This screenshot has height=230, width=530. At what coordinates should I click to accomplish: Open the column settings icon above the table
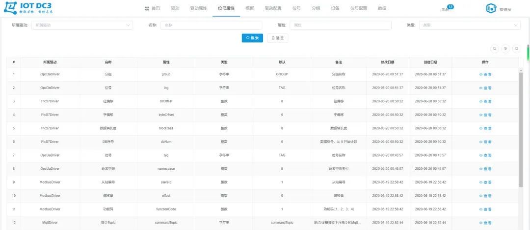505,49
